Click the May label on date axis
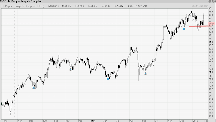Screen dimensions: 216x122 tap(93, 121)
